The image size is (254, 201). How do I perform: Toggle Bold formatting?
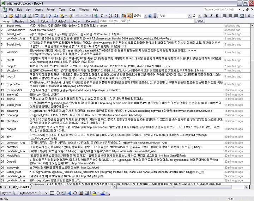pyautogui.click(x=206, y=16)
